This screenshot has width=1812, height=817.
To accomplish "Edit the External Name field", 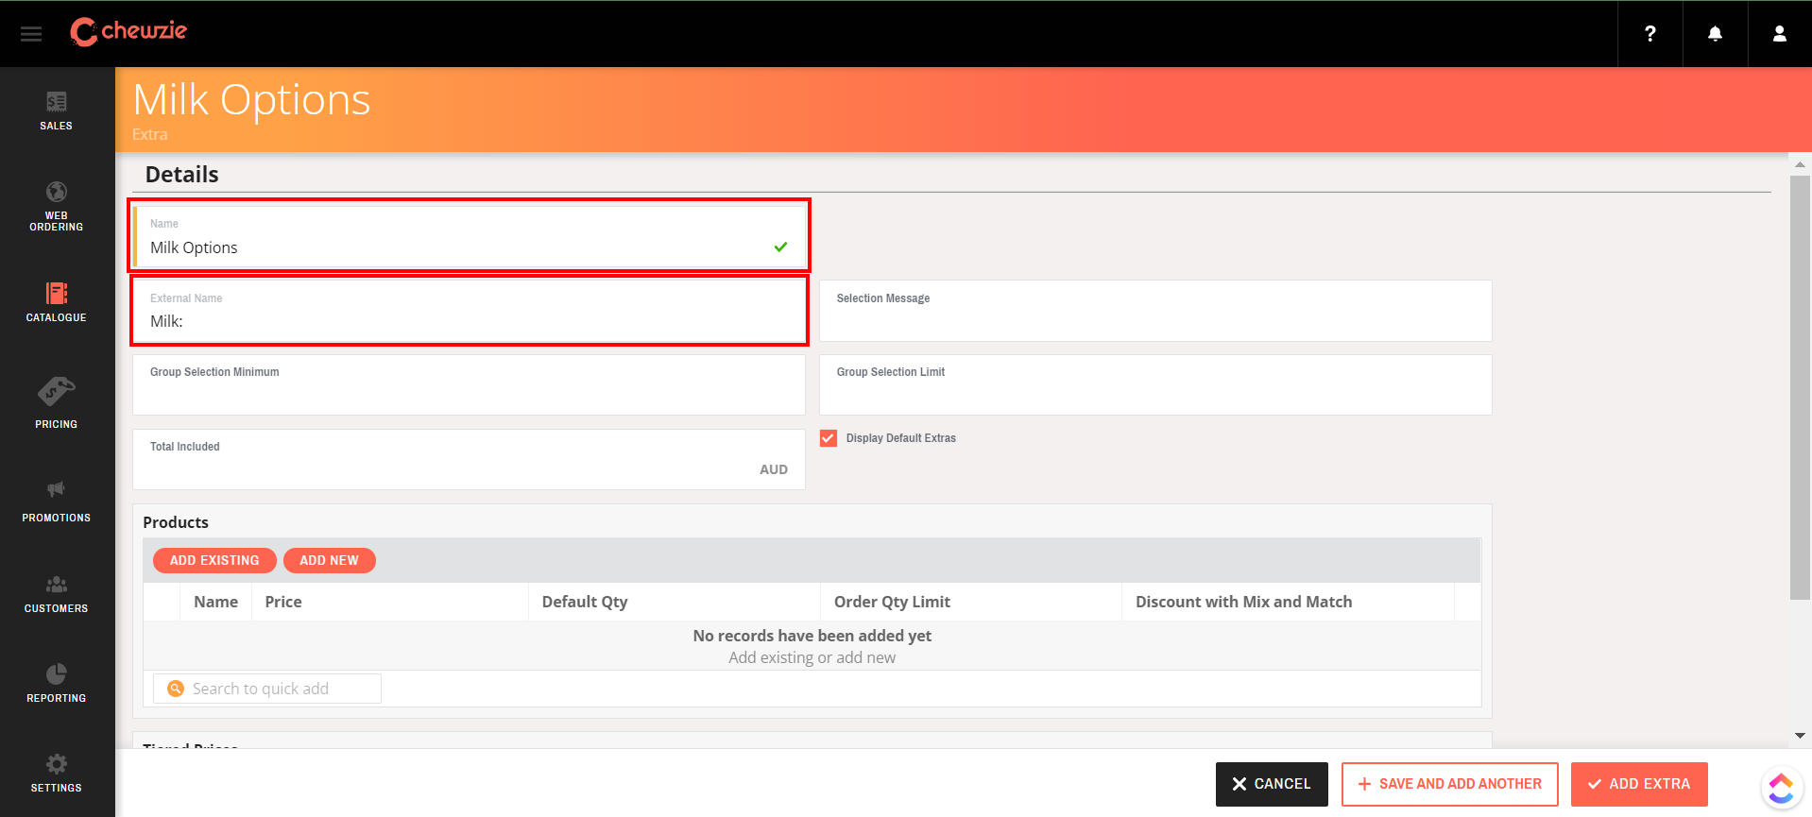I will tap(469, 311).
